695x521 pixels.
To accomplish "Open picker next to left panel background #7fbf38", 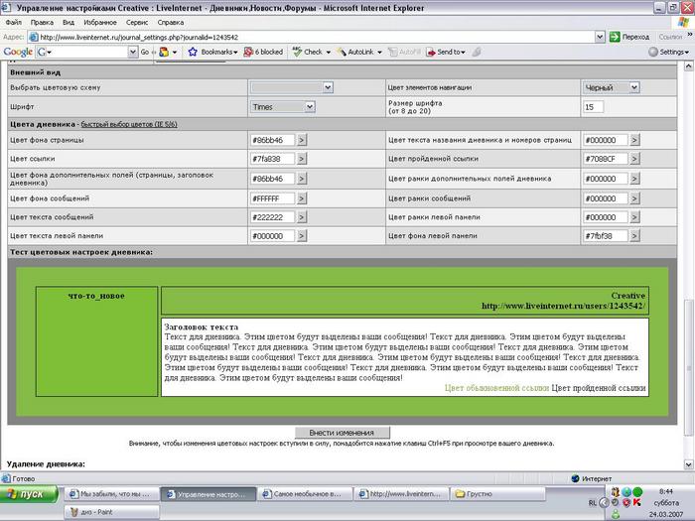I will (634, 236).
